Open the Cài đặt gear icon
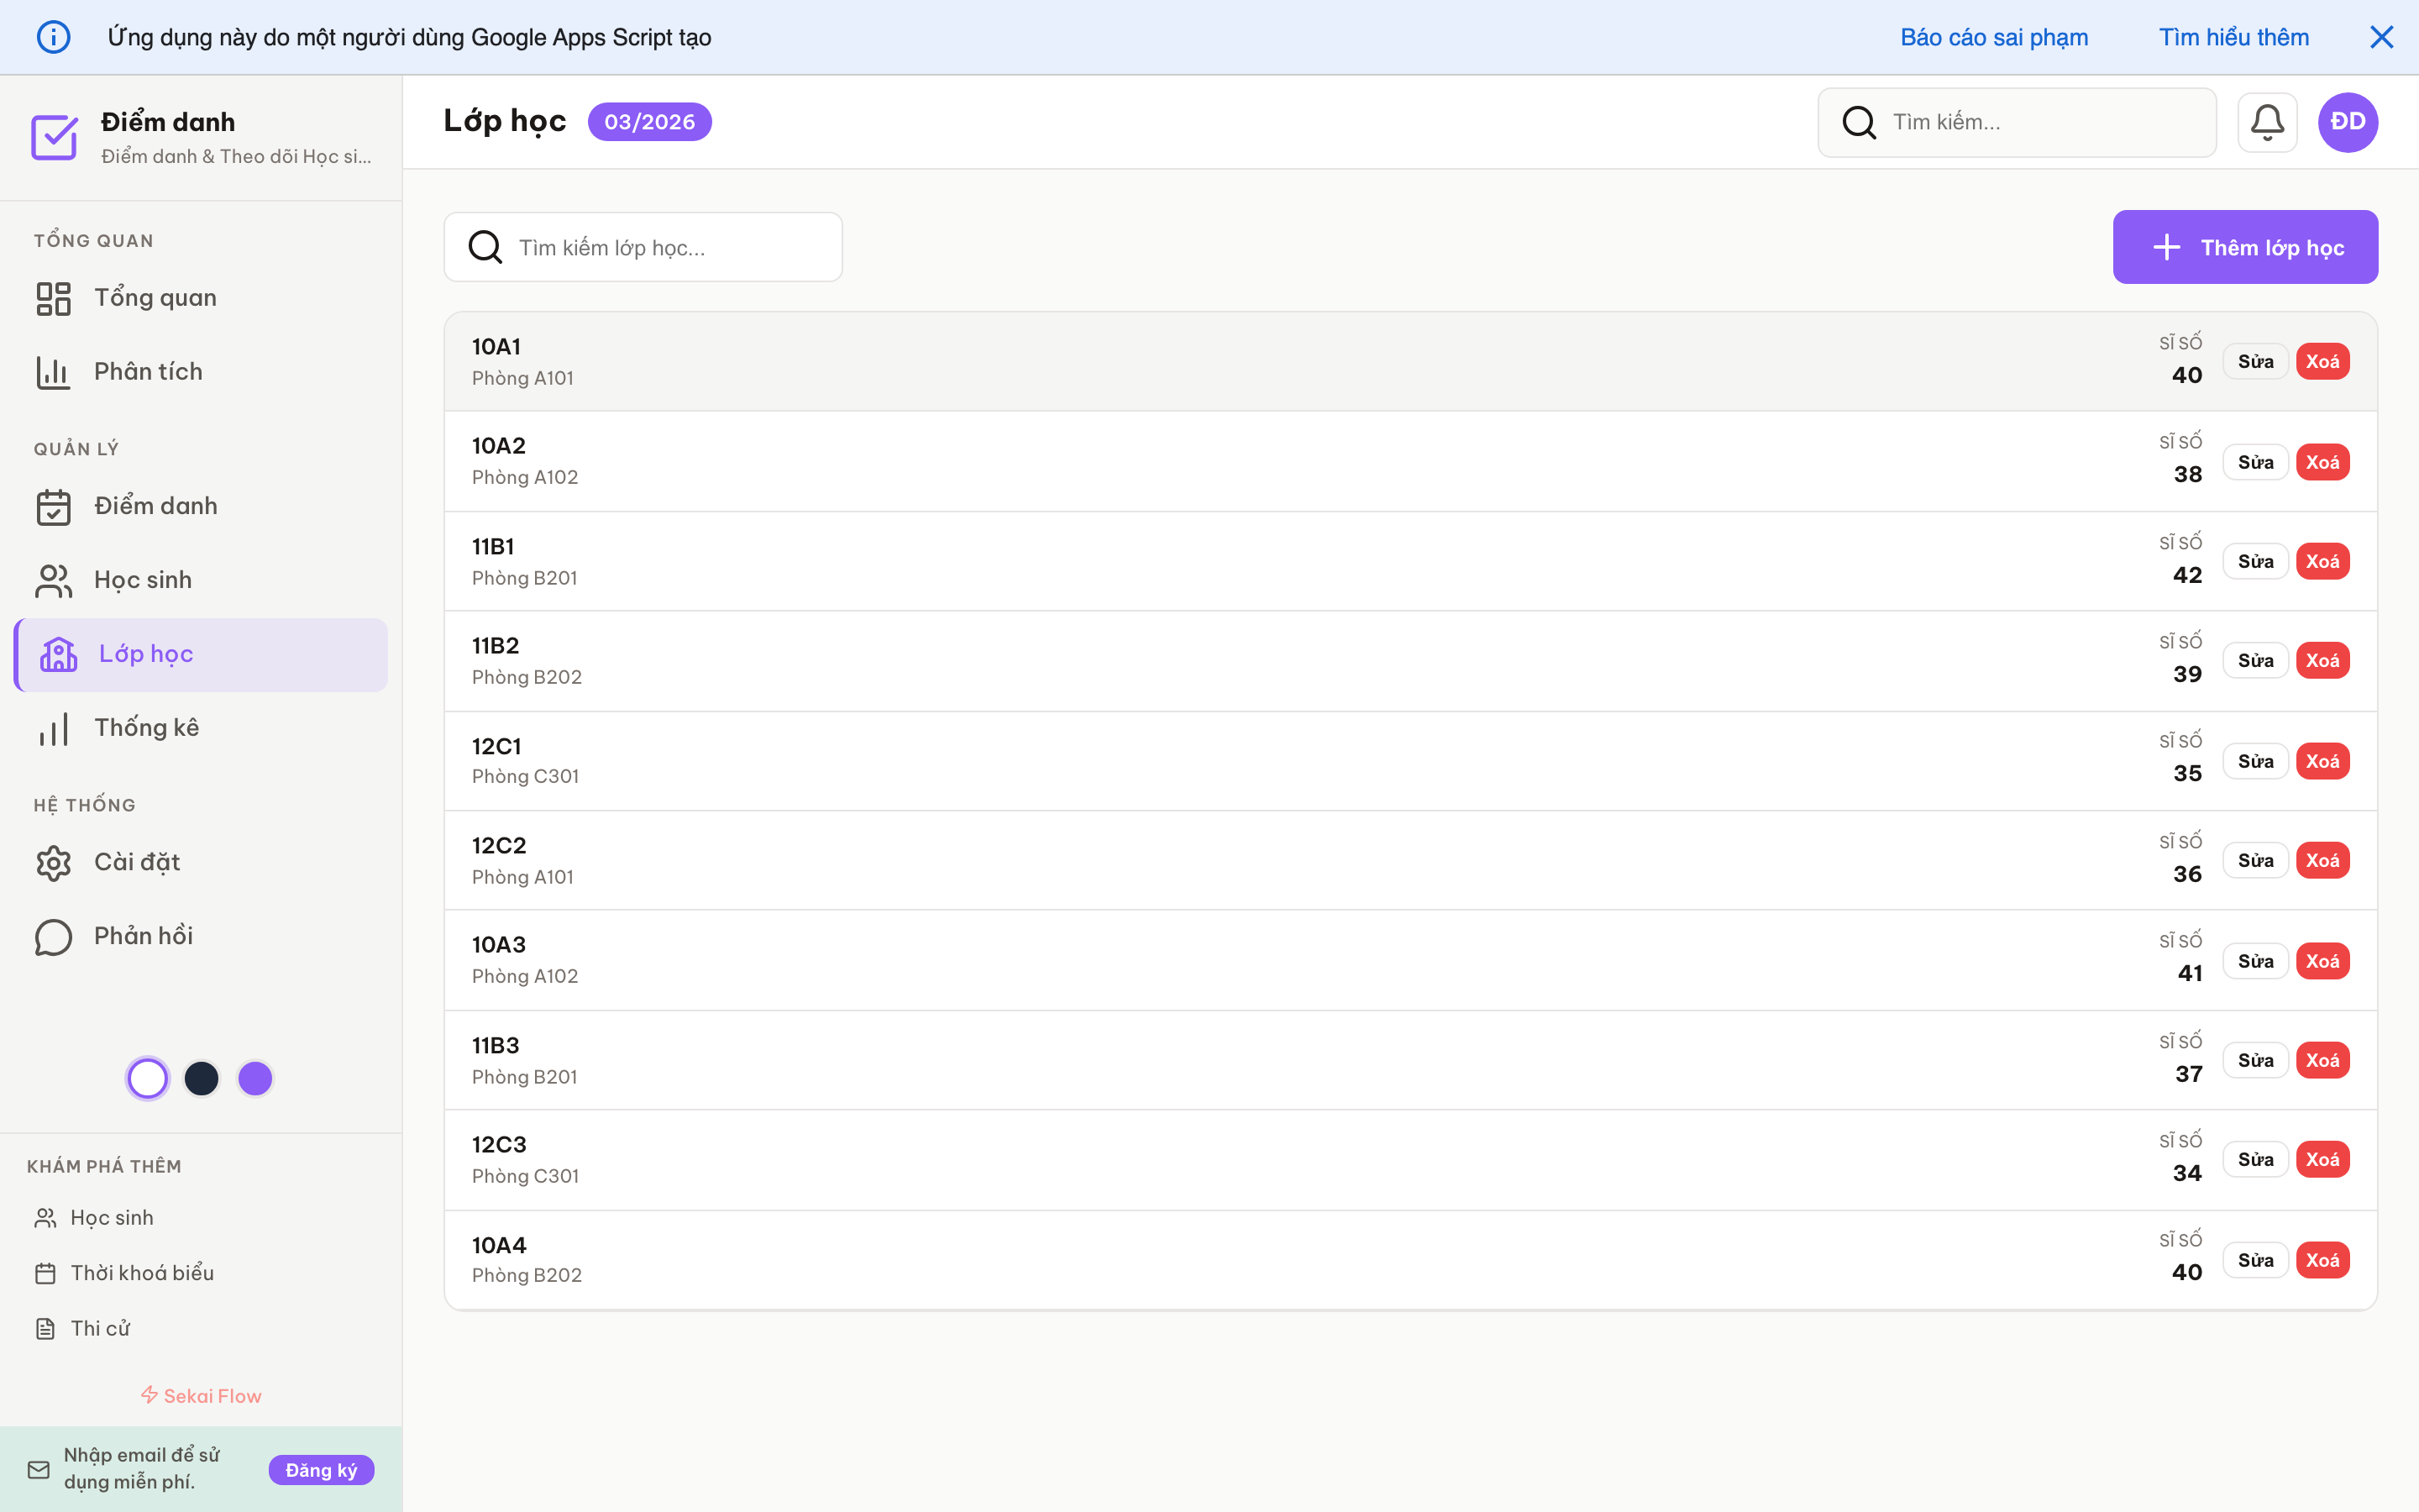 tap(53, 862)
